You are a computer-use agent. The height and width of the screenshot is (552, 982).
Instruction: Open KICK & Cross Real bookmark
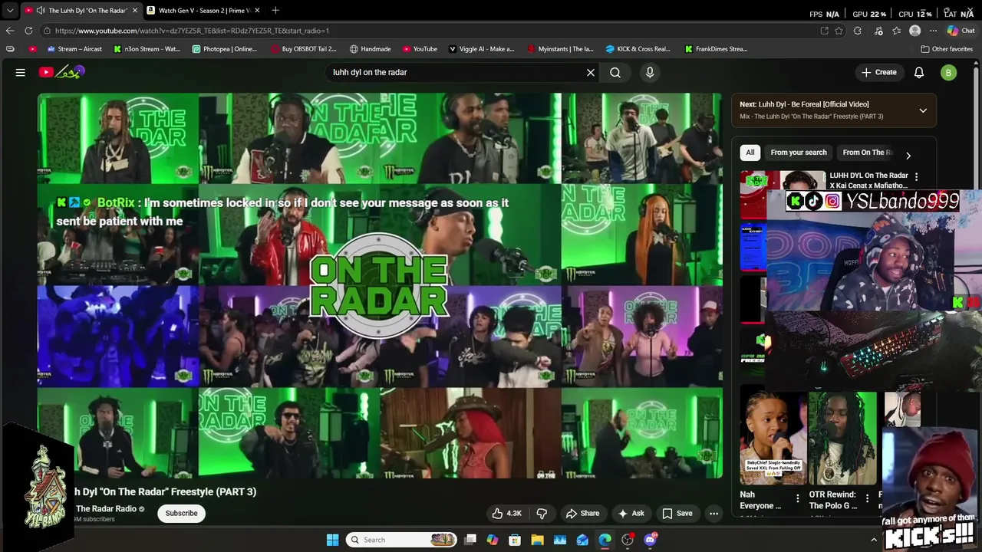click(x=638, y=49)
